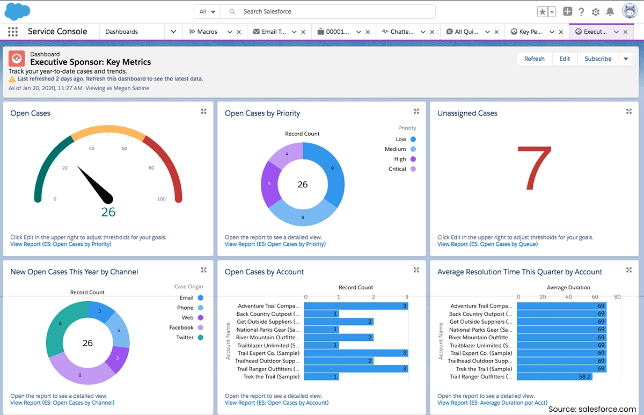This screenshot has height=415, width=644.
Task: Expand the Open Cases by Account widget
Action: point(416,270)
